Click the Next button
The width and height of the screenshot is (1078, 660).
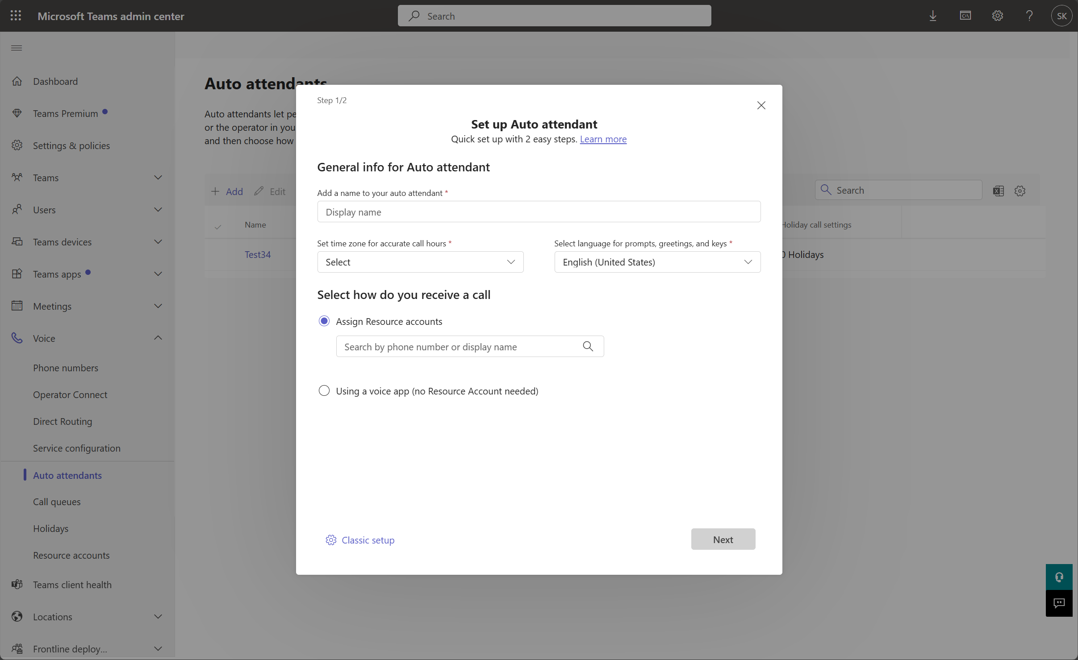pos(723,539)
